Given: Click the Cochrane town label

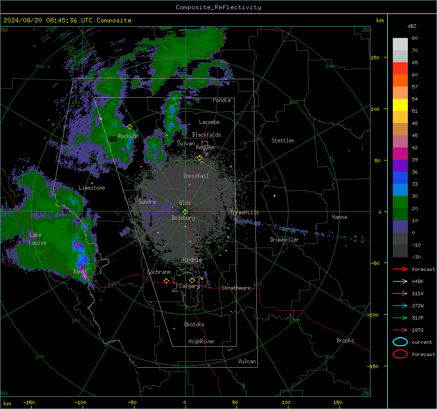Looking at the screenshot, I should point(159,272).
